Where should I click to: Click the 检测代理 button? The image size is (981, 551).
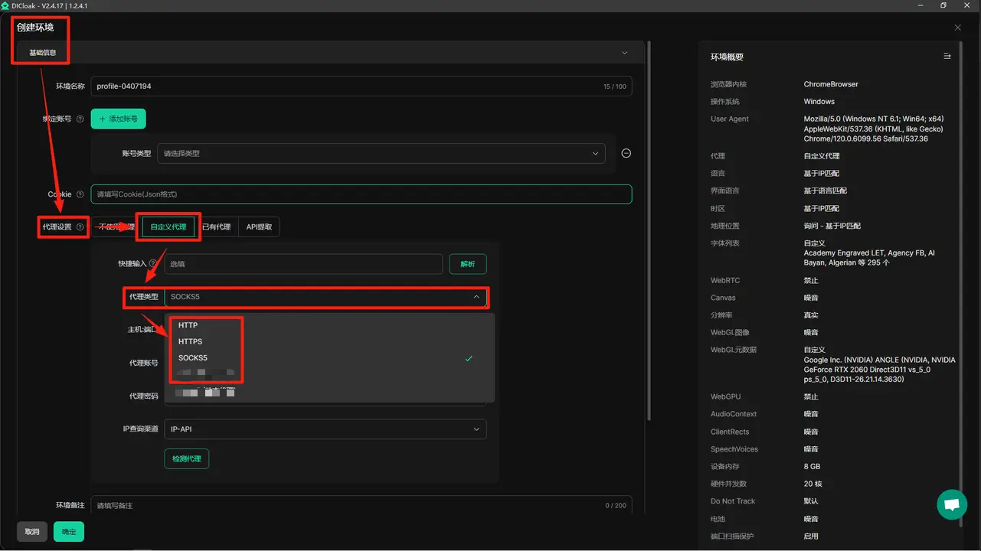[x=186, y=458]
